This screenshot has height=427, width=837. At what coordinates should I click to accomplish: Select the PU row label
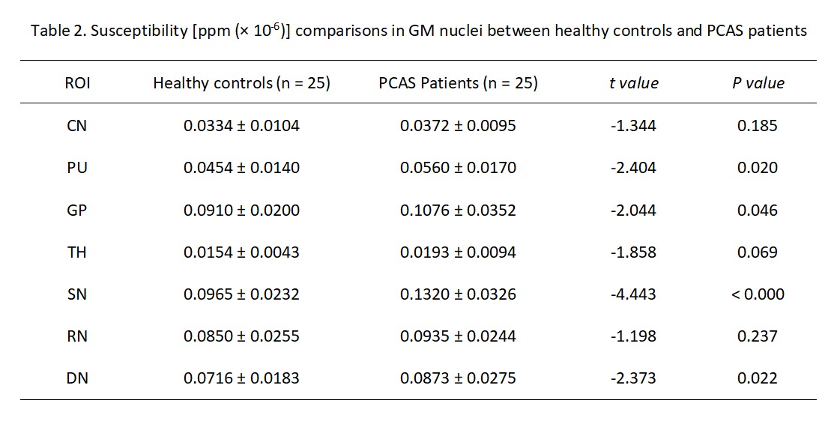coord(77,168)
